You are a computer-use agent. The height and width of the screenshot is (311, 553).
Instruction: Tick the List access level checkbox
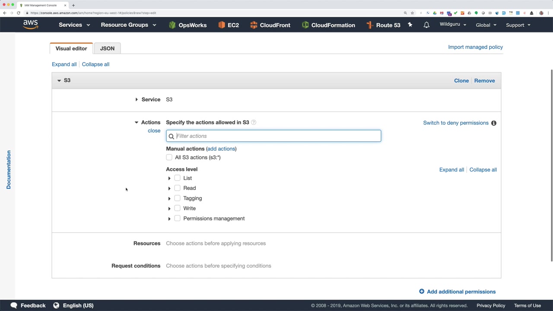[x=178, y=178]
